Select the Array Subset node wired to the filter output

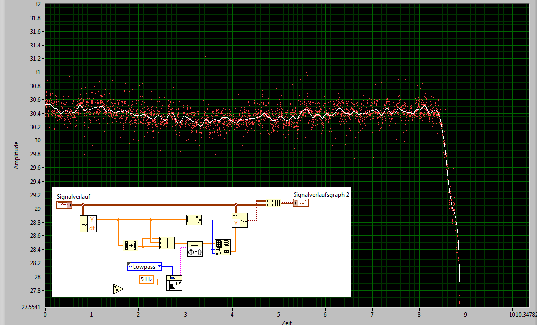point(223,248)
